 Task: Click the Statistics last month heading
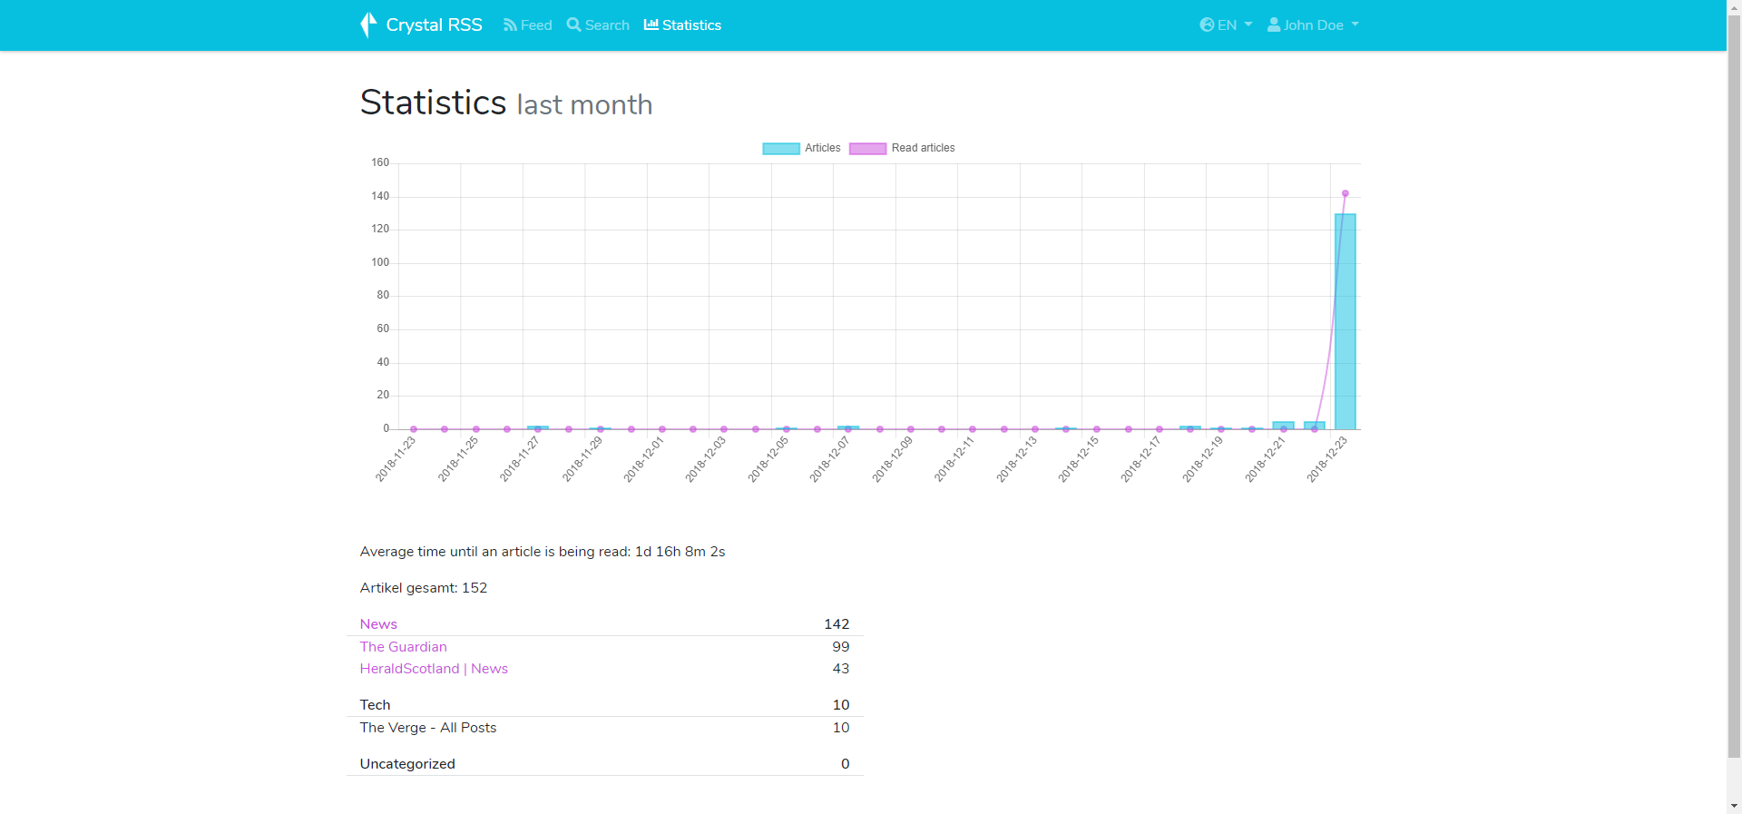[x=506, y=103]
